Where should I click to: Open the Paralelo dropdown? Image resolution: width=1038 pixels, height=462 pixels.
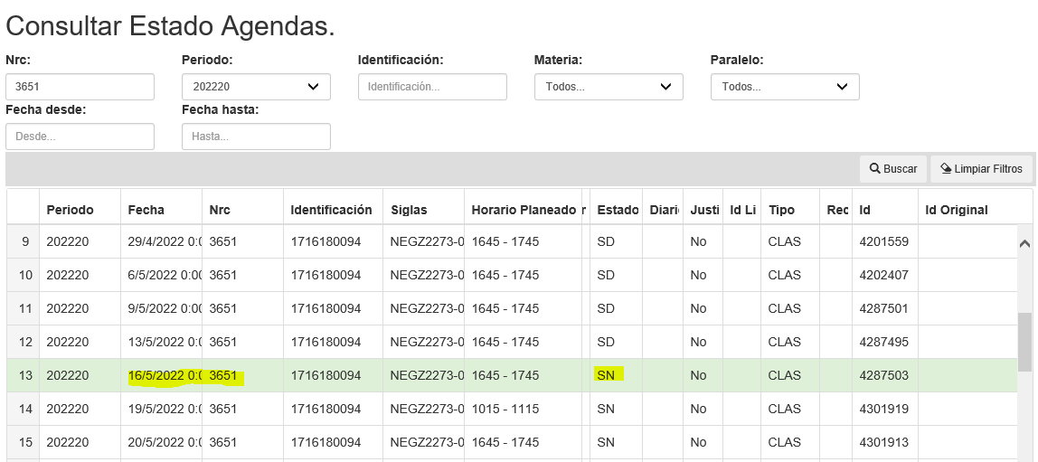pos(785,87)
